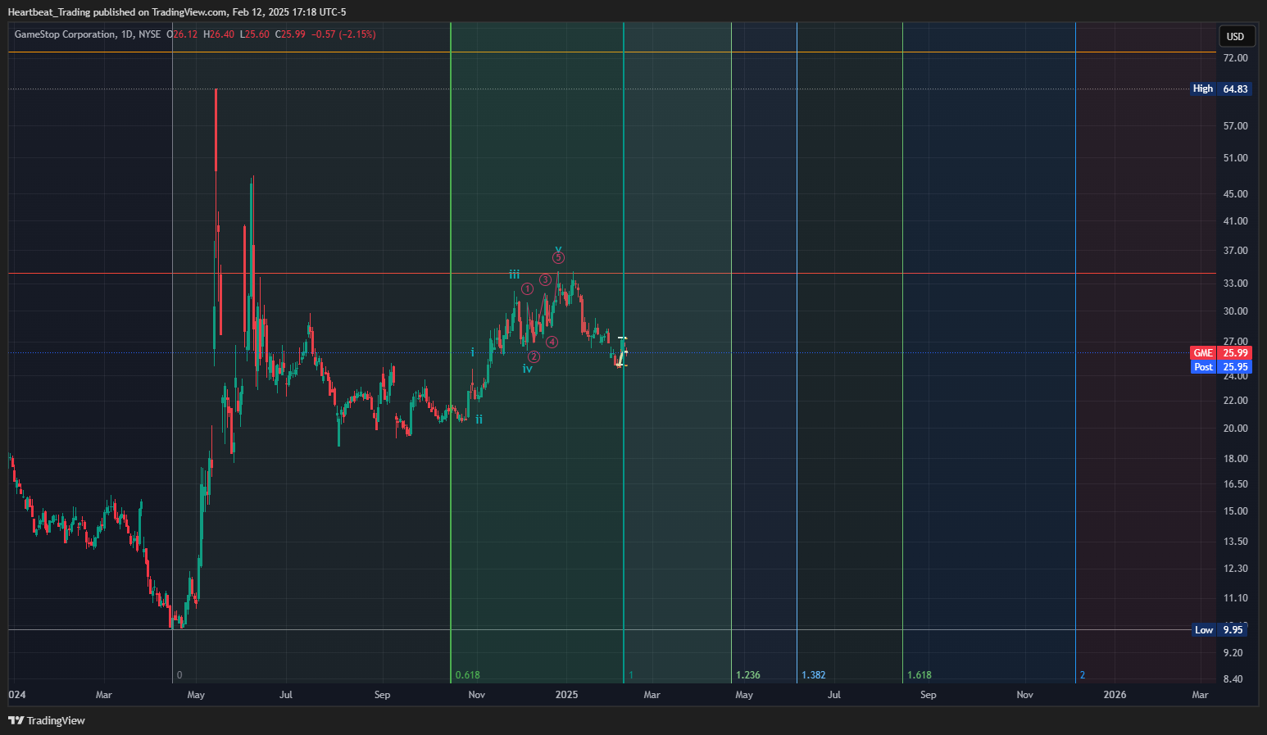The image size is (1267, 735).
Task: Click the teal wave ii label
Action: pos(479,420)
